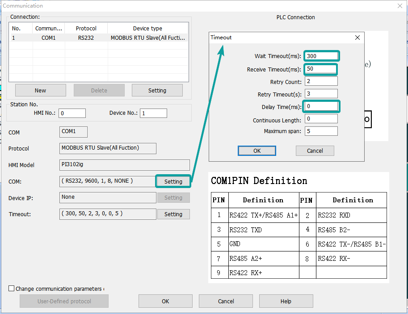This screenshot has height=314, width=408.
Task: Click the HMI No. input box
Action: tap(72, 113)
